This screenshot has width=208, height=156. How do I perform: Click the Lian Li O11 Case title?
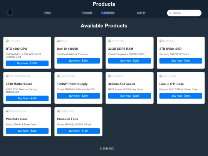coord(171,84)
